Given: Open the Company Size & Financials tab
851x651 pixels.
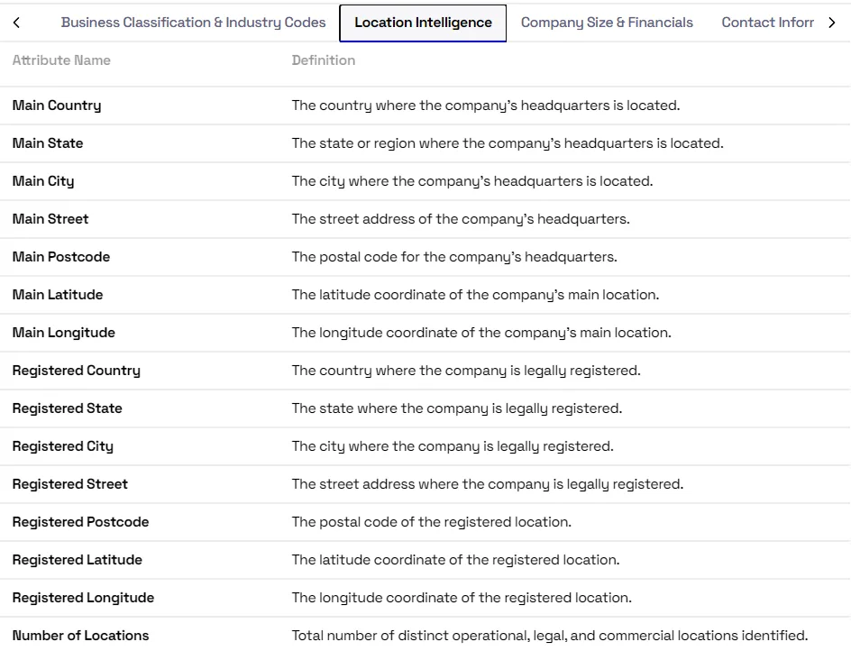Looking at the screenshot, I should [607, 23].
